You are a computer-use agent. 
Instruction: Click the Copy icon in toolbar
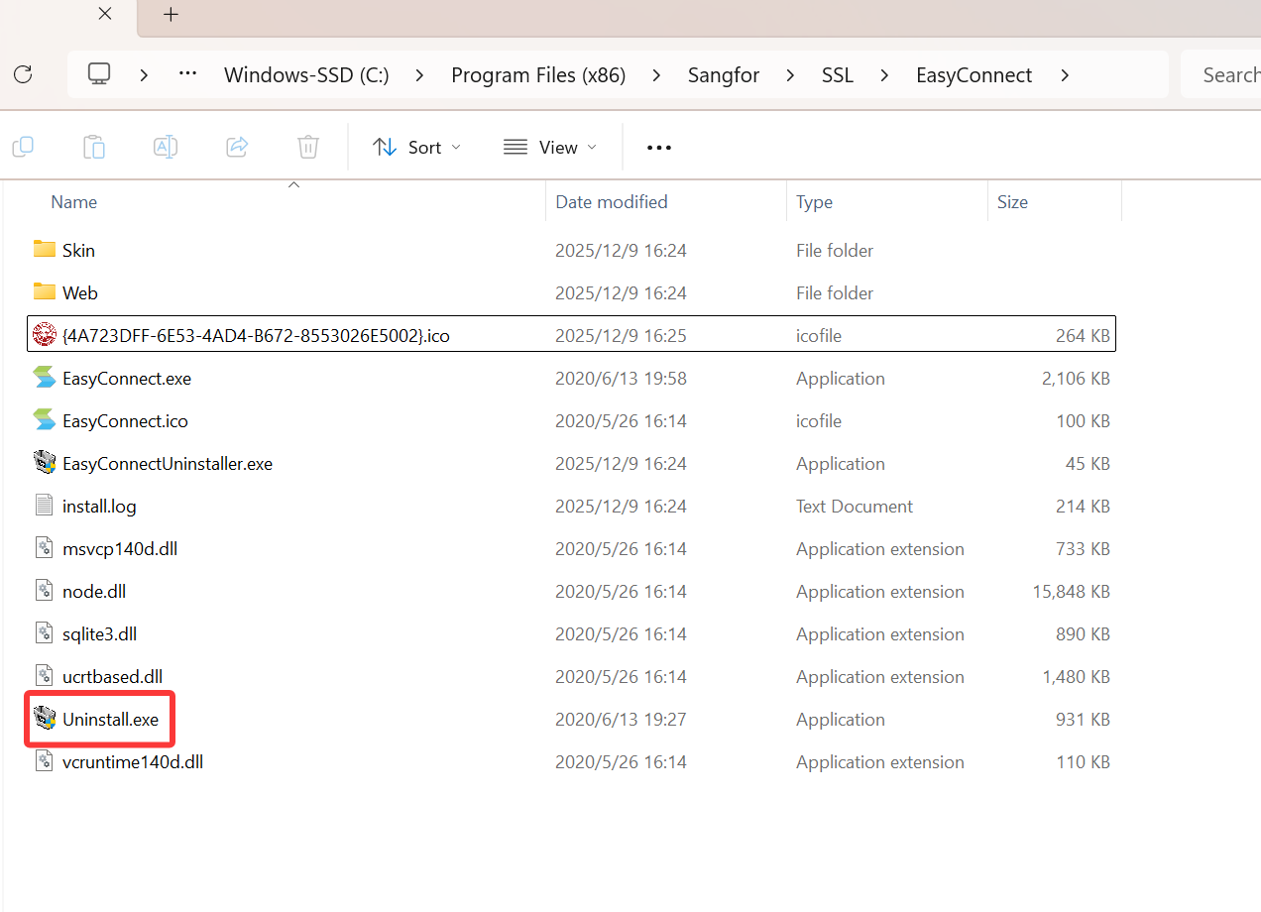point(23,147)
